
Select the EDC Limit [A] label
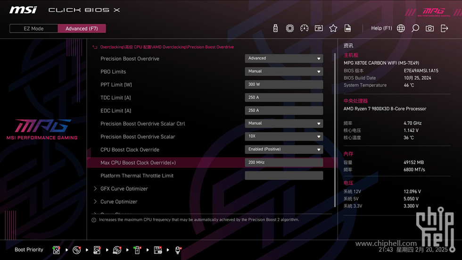click(x=116, y=110)
